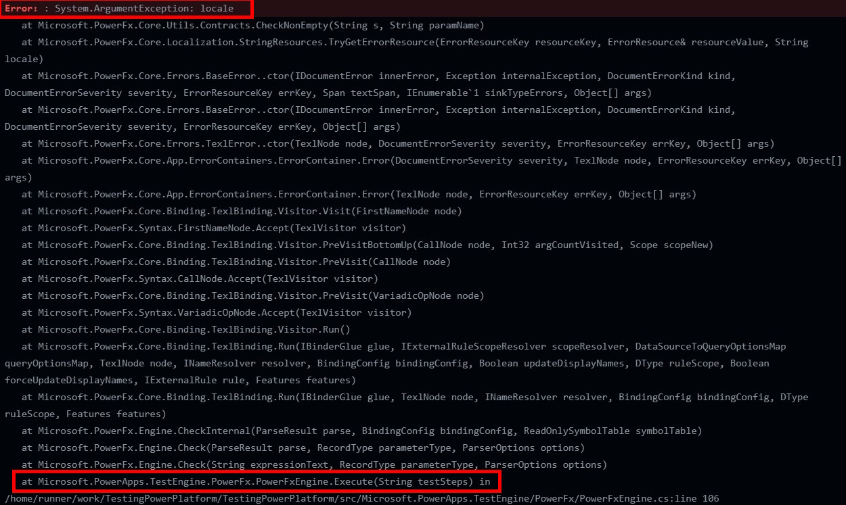846x505 pixels.
Task: Select the Visitor.PreVisit(VariadicOpNode node) line
Action: pyautogui.click(x=253, y=296)
